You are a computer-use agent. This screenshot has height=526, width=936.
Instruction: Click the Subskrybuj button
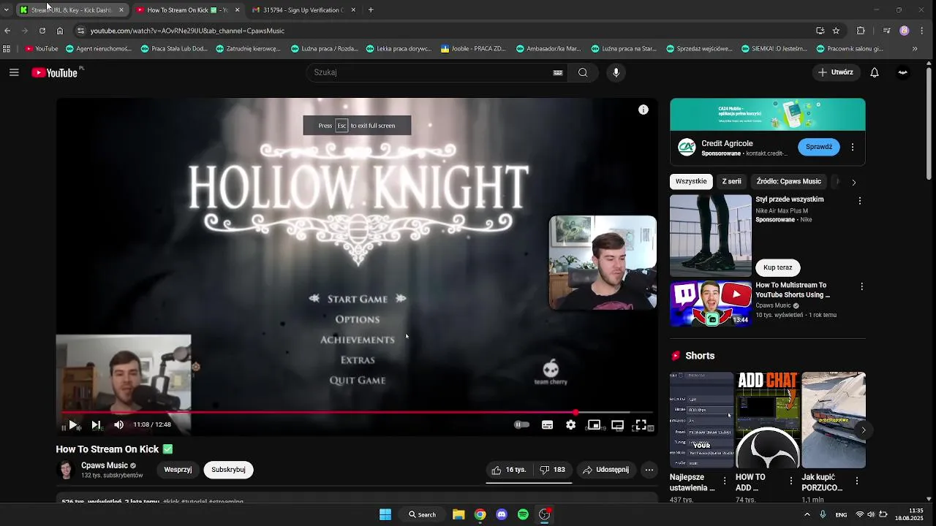pos(228,470)
